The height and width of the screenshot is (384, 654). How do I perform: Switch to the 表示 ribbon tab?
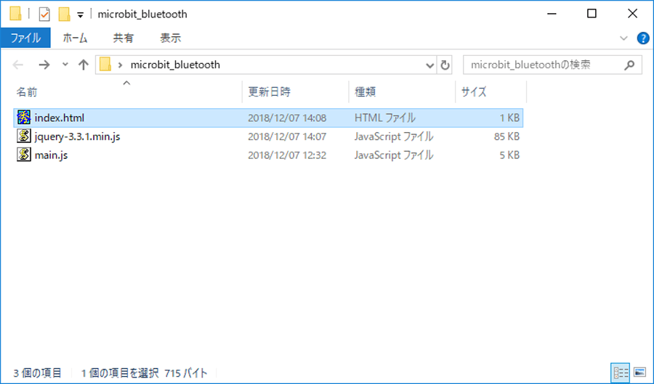171,38
